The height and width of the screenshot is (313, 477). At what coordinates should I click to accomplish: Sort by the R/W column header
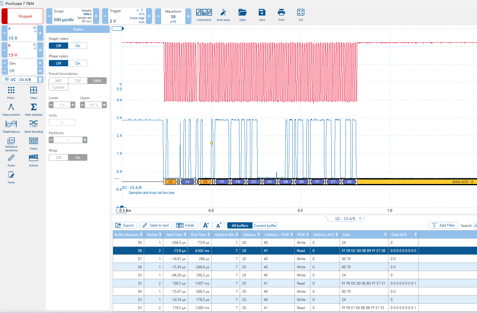(303, 234)
